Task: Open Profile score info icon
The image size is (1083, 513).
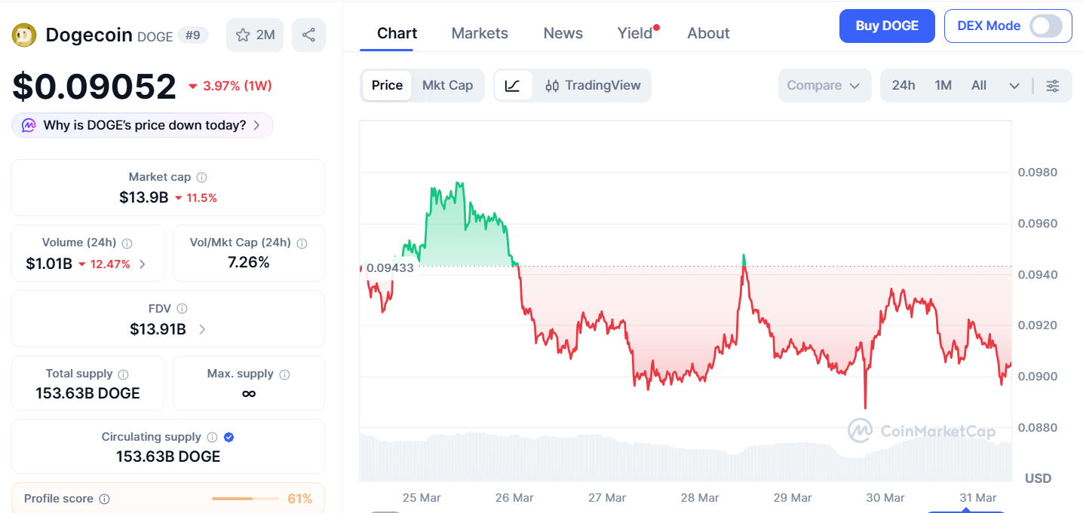Action: point(104,499)
